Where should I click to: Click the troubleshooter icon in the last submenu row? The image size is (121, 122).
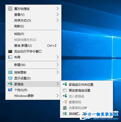(x=65, y=114)
